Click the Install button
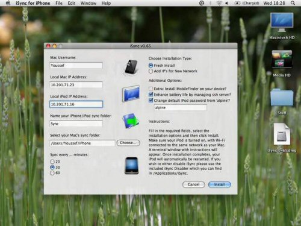Screen dimensions: 301x226 click(x=220, y=184)
